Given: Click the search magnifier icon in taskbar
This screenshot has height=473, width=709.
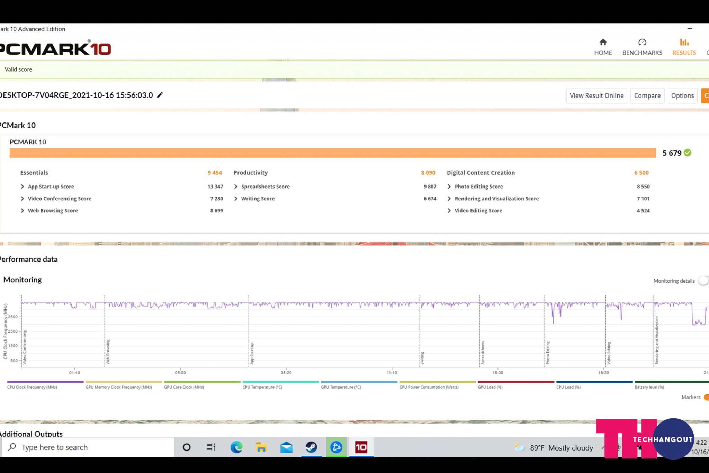Looking at the screenshot, I should pyautogui.click(x=12, y=447).
